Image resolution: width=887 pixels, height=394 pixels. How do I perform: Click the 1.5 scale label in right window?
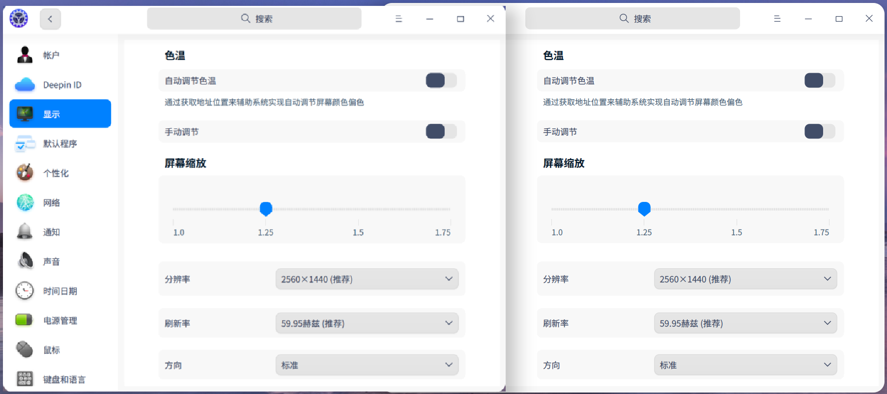click(x=737, y=232)
